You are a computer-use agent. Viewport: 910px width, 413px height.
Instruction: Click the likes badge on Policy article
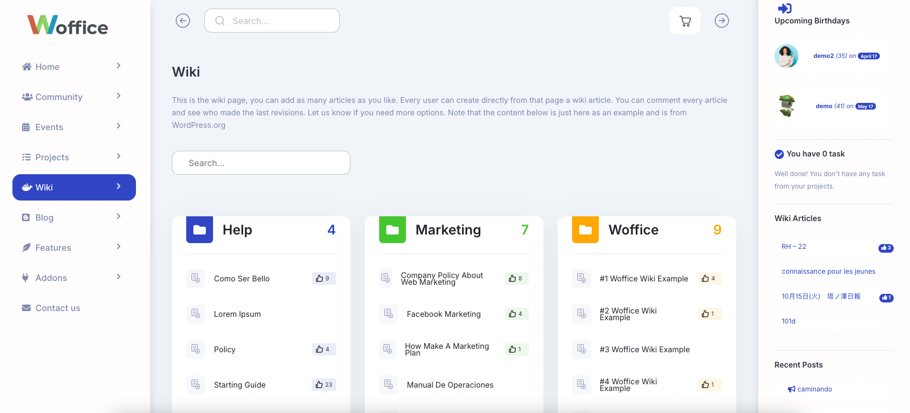(x=324, y=349)
